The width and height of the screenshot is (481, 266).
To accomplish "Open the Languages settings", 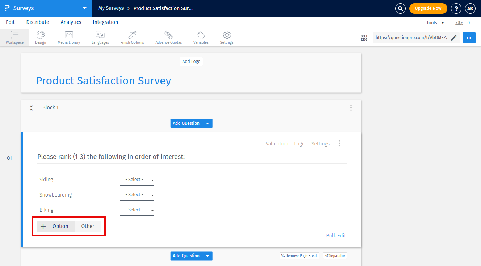I will tap(100, 37).
